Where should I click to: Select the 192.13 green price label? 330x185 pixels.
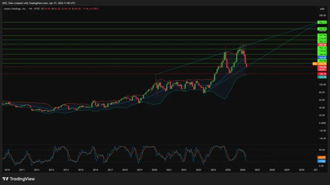tap(322, 48)
